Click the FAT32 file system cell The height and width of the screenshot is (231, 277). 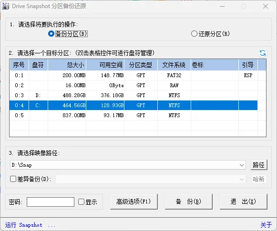174,75
